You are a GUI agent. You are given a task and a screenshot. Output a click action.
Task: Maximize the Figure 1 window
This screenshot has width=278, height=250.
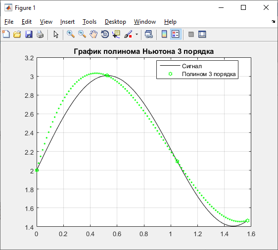[x=243, y=7]
